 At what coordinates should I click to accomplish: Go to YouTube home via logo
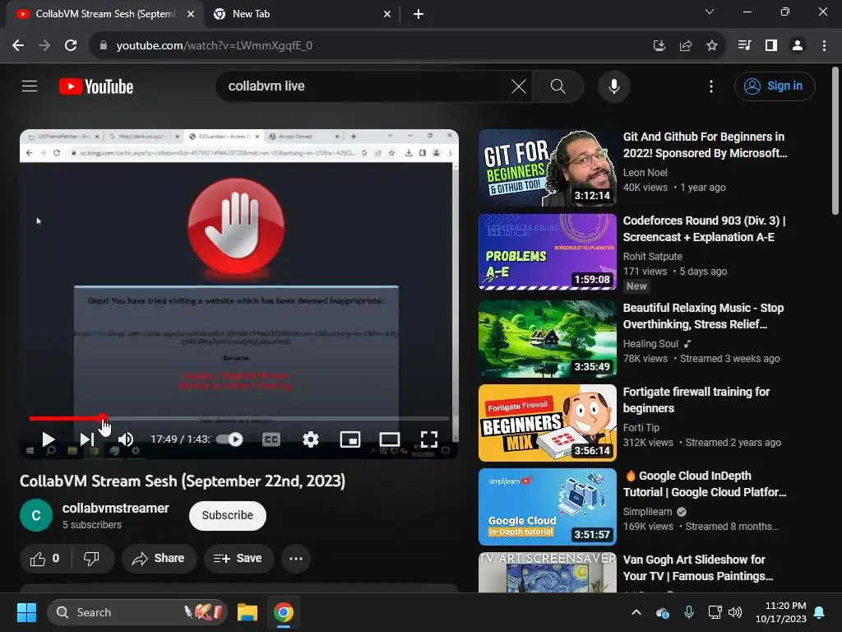(96, 86)
